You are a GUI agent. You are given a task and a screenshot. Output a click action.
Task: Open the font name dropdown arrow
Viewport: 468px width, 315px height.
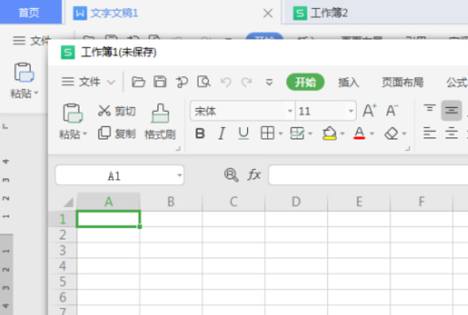tap(290, 111)
